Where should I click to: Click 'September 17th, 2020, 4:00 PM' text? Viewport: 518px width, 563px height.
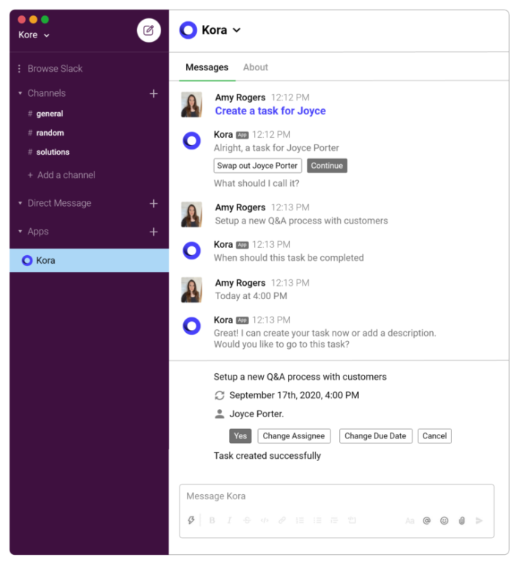pyautogui.click(x=295, y=395)
